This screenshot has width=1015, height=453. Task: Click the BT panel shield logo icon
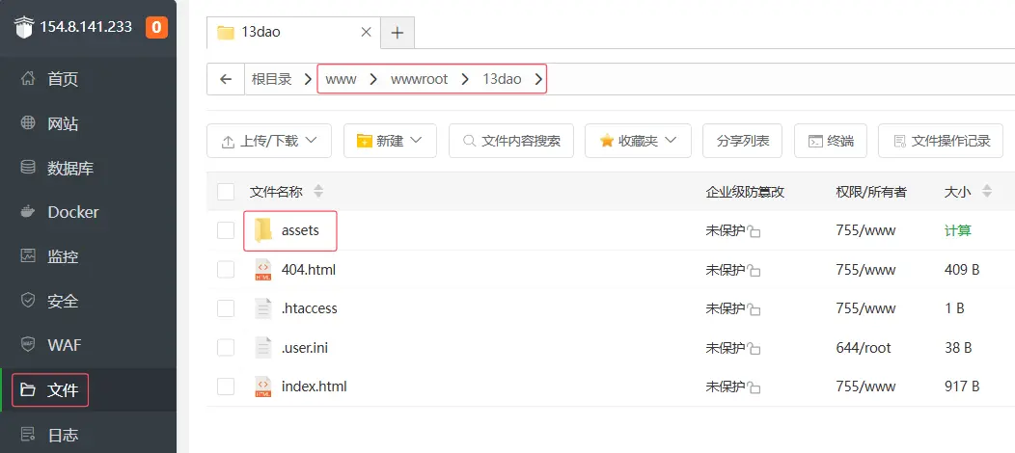click(23, 28)
